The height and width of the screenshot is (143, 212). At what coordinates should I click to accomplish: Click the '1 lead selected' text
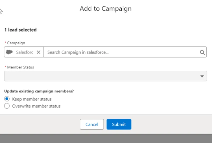[x=20, y=30]
